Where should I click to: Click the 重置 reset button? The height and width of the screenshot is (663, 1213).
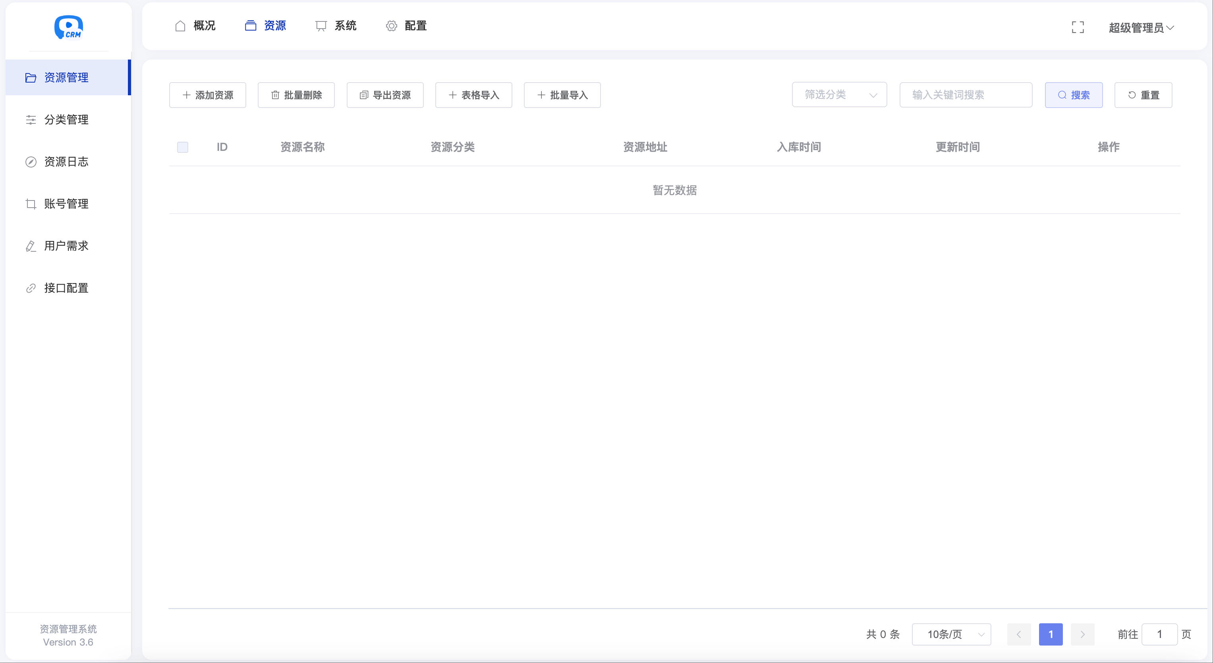click(x=1143, y=95)
